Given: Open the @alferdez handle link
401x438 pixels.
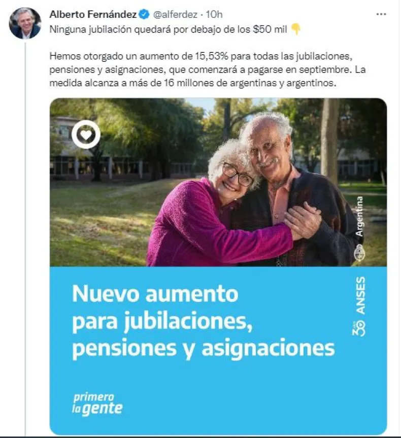Looking at the screenshot, I should tap(176, 14).
